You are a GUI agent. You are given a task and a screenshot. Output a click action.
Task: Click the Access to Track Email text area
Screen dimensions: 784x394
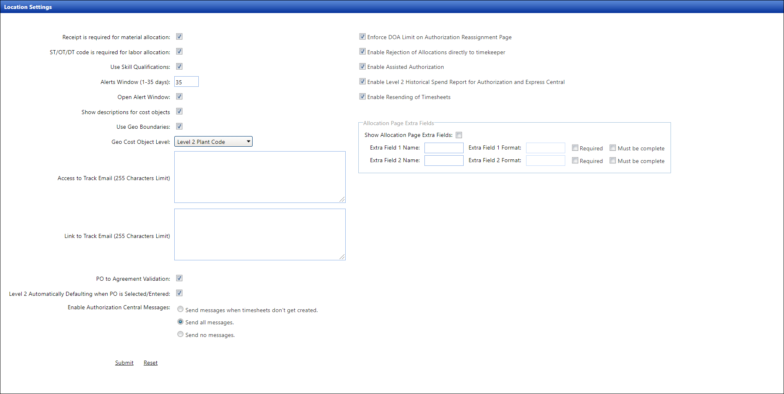coord(260,177)
